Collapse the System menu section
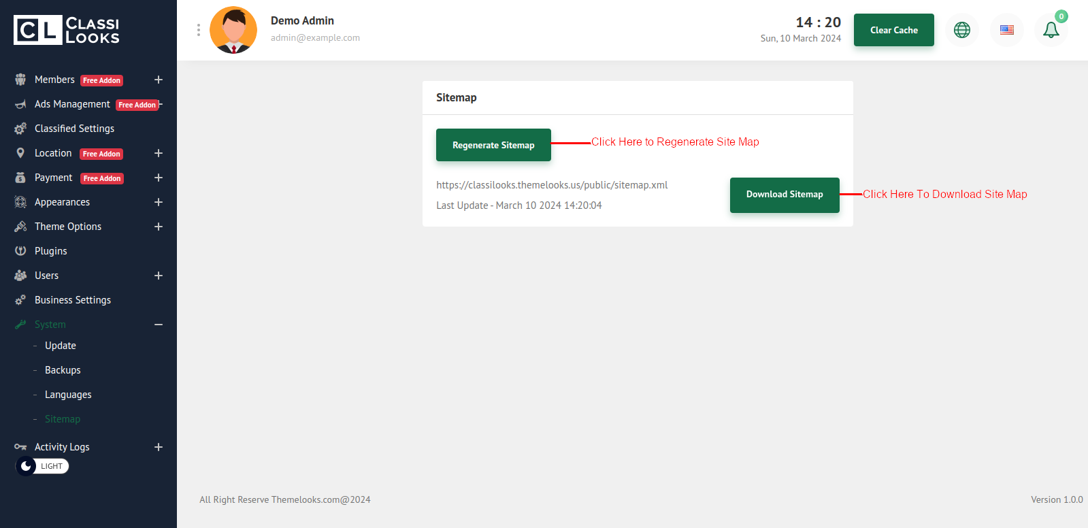This screenshot has height=528, width=1088. click(159, 325)
